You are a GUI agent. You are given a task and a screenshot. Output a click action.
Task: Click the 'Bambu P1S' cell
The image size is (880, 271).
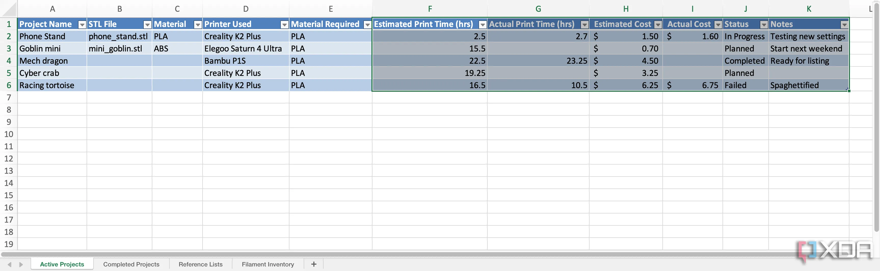246,61
